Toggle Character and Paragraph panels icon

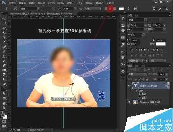coord(136,9)
